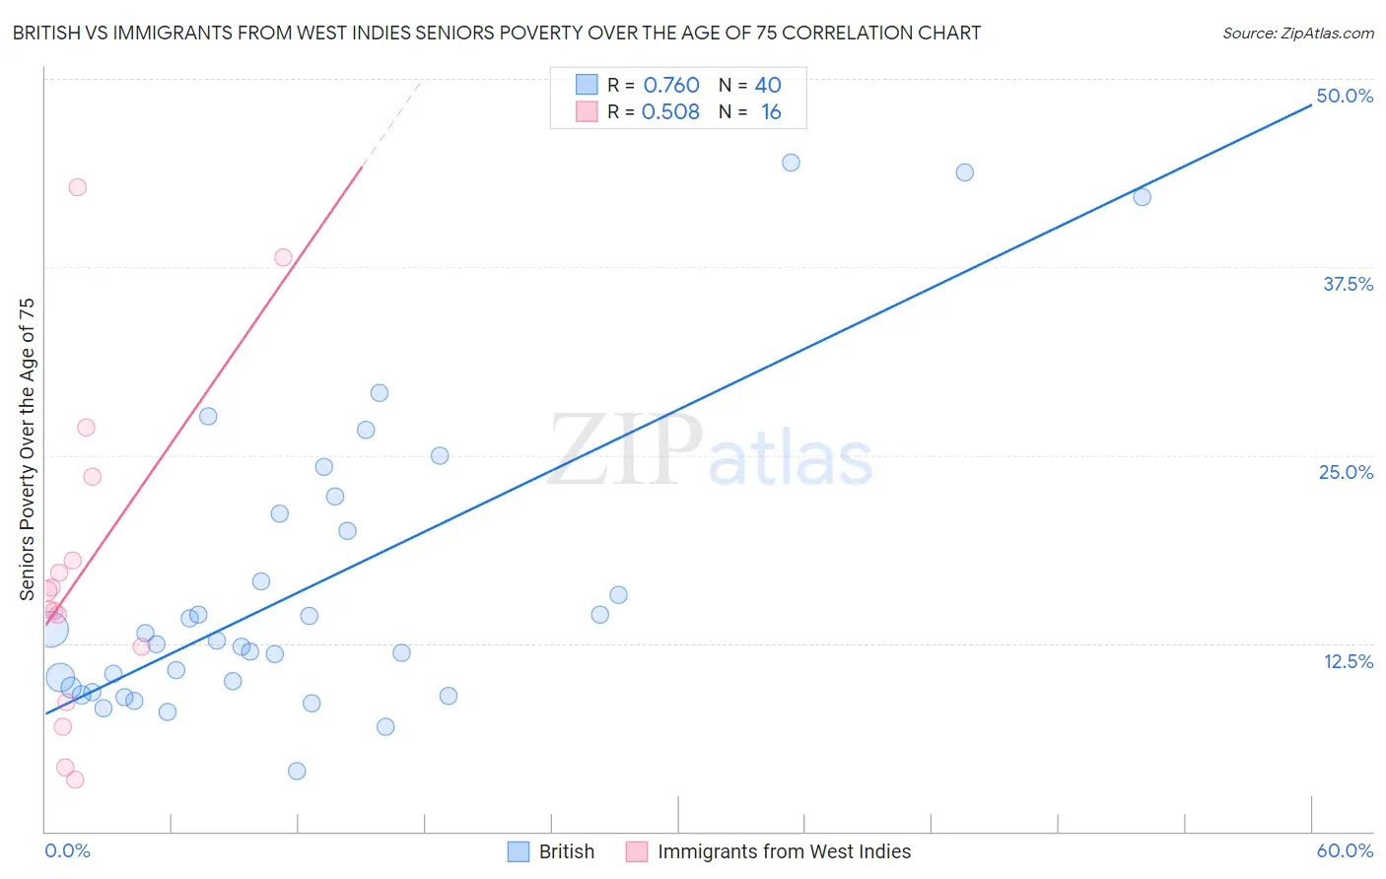Click the blue swatch beside R = 0.760
Viewport: 1386px width, 879px height.
pyautogui.click(x=587, y=85)
